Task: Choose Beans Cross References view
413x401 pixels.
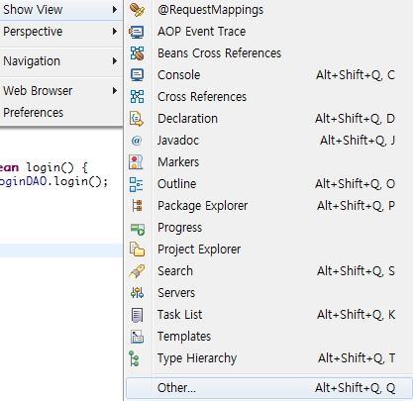Action: [269, 53]
